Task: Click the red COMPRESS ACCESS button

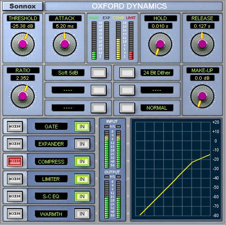Action: point(15,161)
